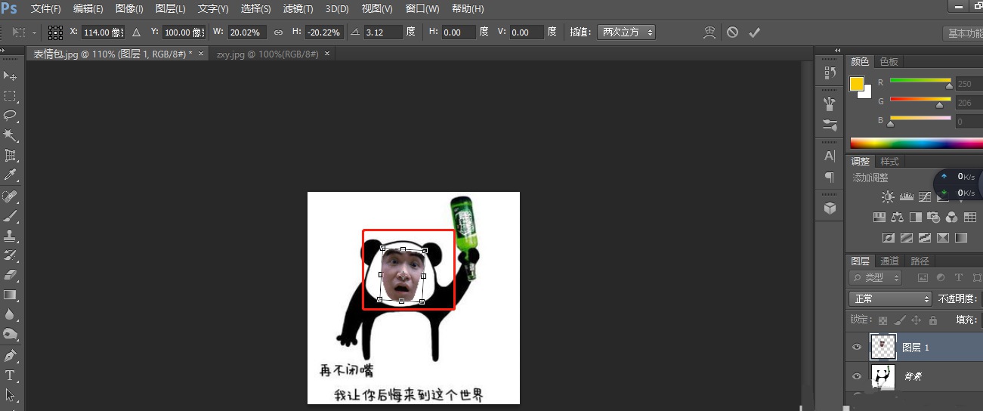Select the Magic Wand tool
The height and width of the screenshot is (411, 983).
click(x=11, y=135)
